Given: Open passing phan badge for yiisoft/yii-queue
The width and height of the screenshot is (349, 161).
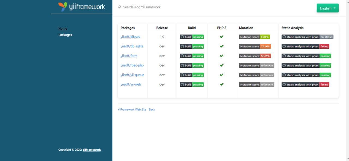Looking at the screenshot, I should tap(306, 75).
